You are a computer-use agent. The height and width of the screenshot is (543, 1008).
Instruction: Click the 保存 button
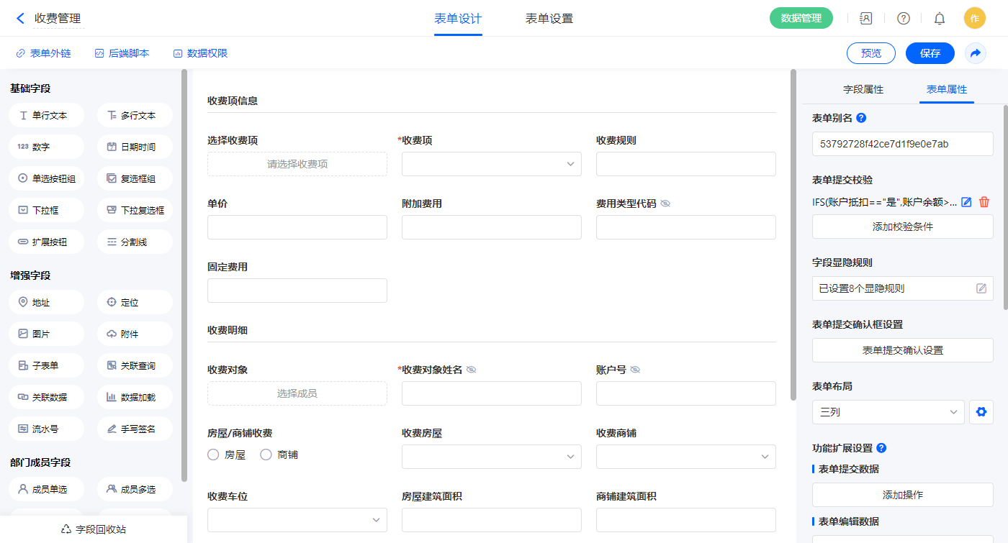coord(930,53)
